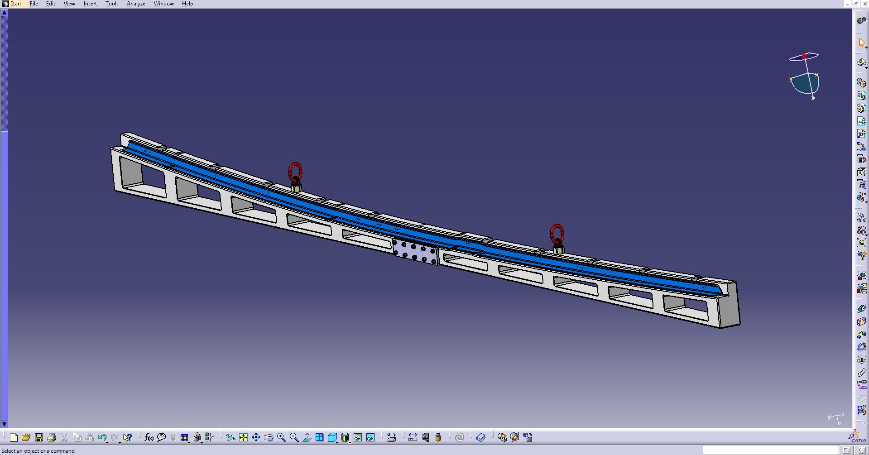The image size is (869, 455).
Task: Click the Save disk button
Action: pyautogui.click(x=39, y=437)
